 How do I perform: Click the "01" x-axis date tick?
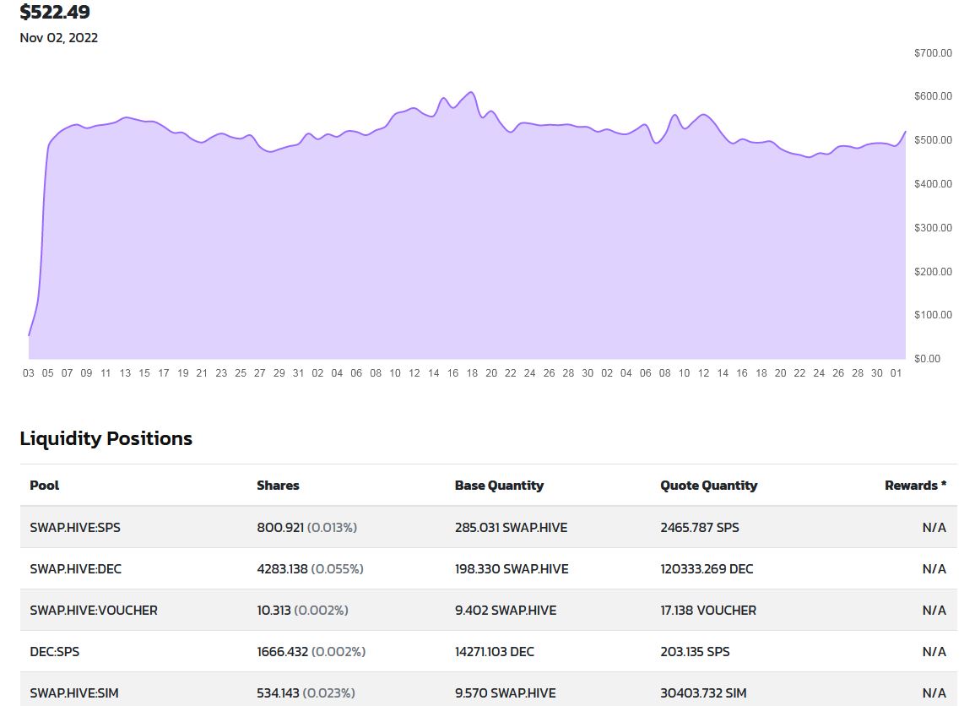[896, 373]
